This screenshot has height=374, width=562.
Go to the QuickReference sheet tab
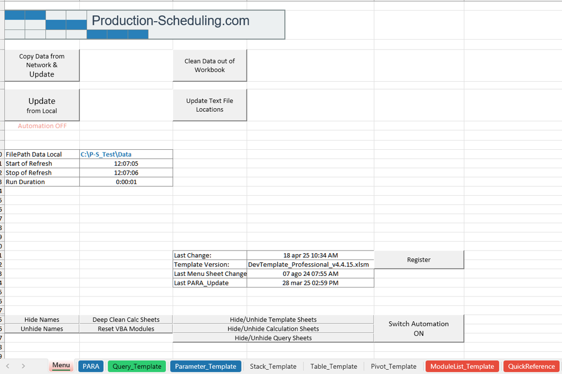531,366
